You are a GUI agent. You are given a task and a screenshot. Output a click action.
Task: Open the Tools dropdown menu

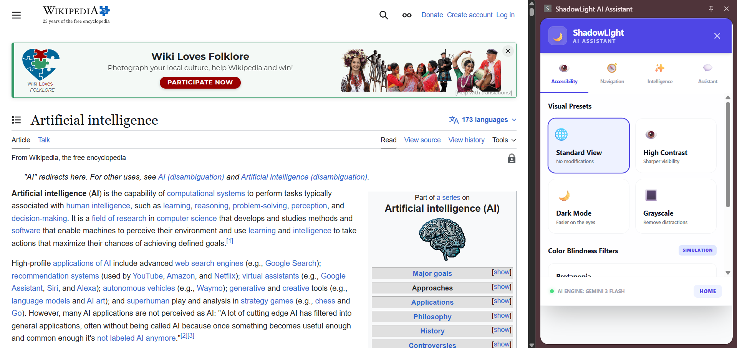pos(504,140)
